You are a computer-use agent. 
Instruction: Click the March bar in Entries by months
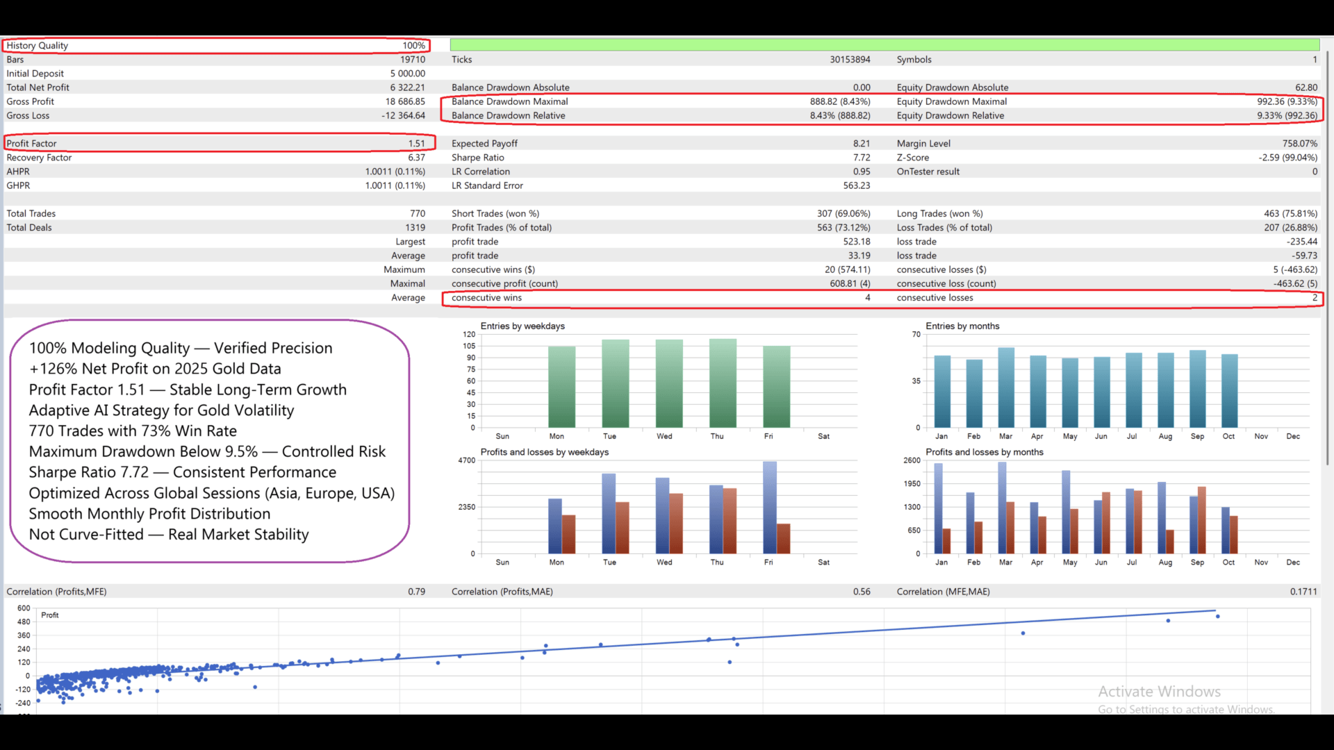(x=1005, y=387)
